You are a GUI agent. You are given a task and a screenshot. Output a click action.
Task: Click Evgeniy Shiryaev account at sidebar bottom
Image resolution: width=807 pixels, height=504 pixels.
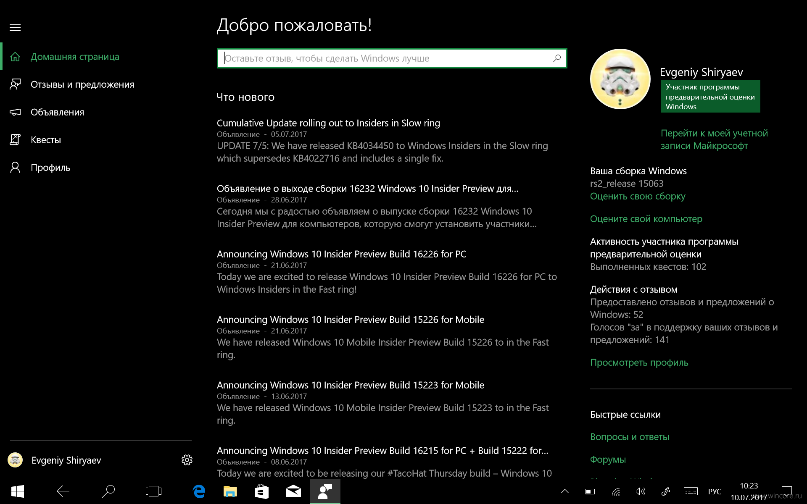point(66,460)
